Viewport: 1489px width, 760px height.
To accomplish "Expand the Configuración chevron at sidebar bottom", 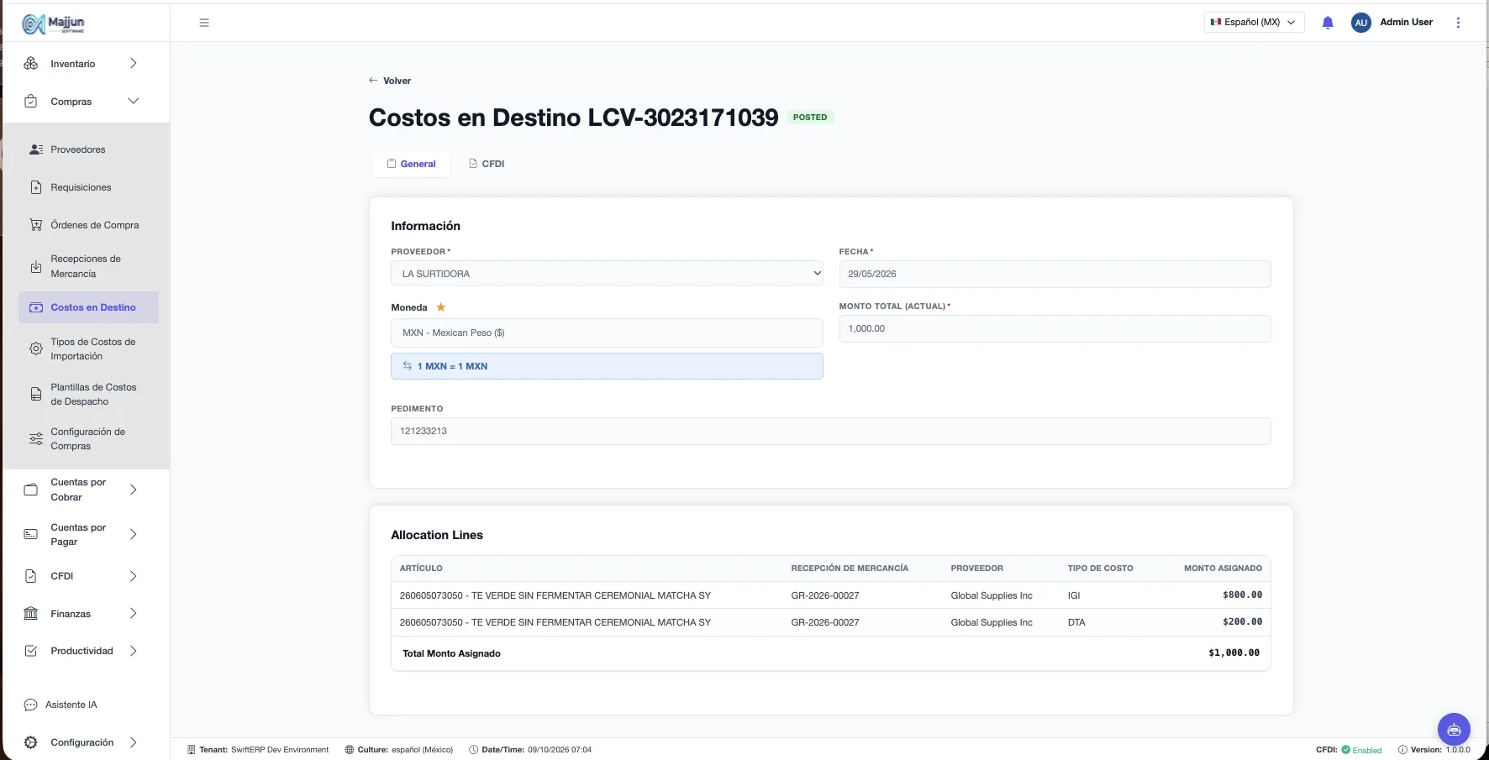I will pos(133,742).
